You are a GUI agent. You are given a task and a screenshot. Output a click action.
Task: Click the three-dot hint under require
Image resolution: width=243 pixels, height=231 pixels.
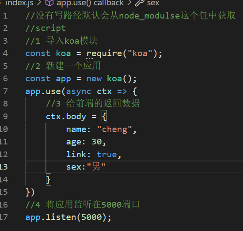click(x=90, y=58)
